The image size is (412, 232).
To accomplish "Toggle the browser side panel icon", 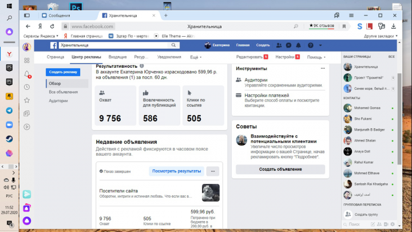I will (27, 15).
